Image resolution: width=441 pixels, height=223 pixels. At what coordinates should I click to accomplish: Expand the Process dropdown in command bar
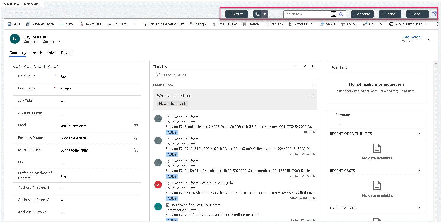312,24
